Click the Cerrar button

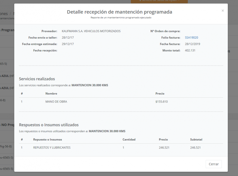(214, 164)
